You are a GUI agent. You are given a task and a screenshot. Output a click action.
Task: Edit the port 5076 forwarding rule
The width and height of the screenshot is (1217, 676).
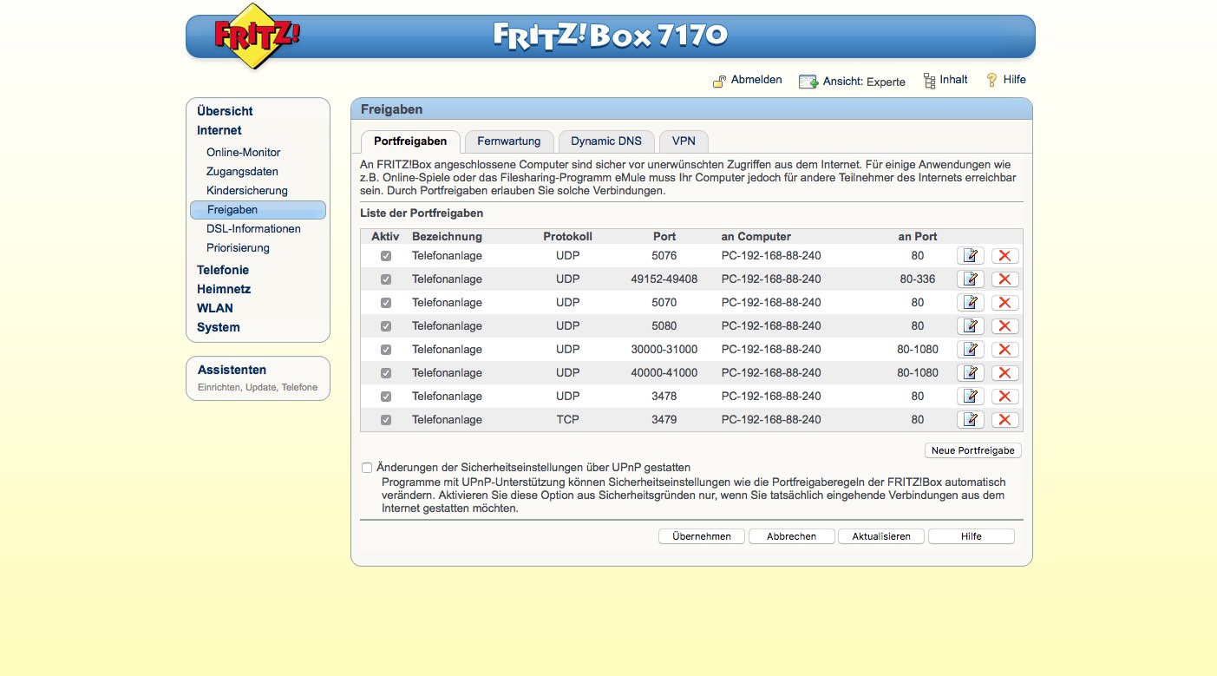coord(971,256)
